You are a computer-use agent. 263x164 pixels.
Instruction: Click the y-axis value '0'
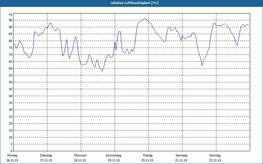pos(11,151)
